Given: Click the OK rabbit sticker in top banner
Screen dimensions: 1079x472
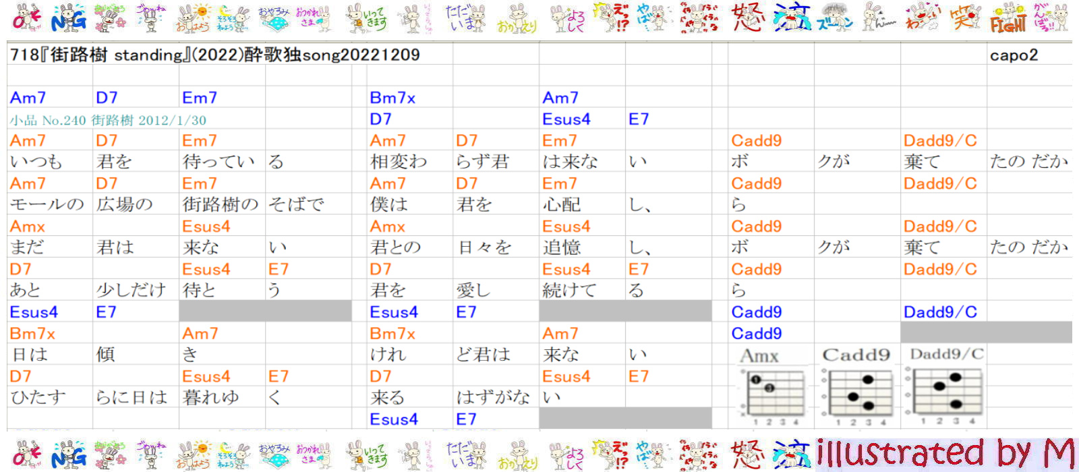Looking at the screenshot, I should pos(27,19).
